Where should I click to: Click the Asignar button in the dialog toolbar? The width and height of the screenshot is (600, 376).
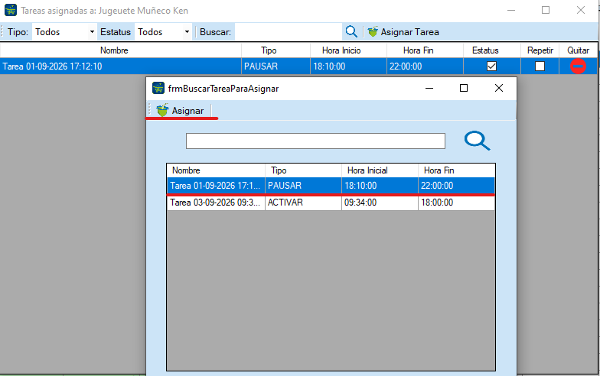click(181, 110)
